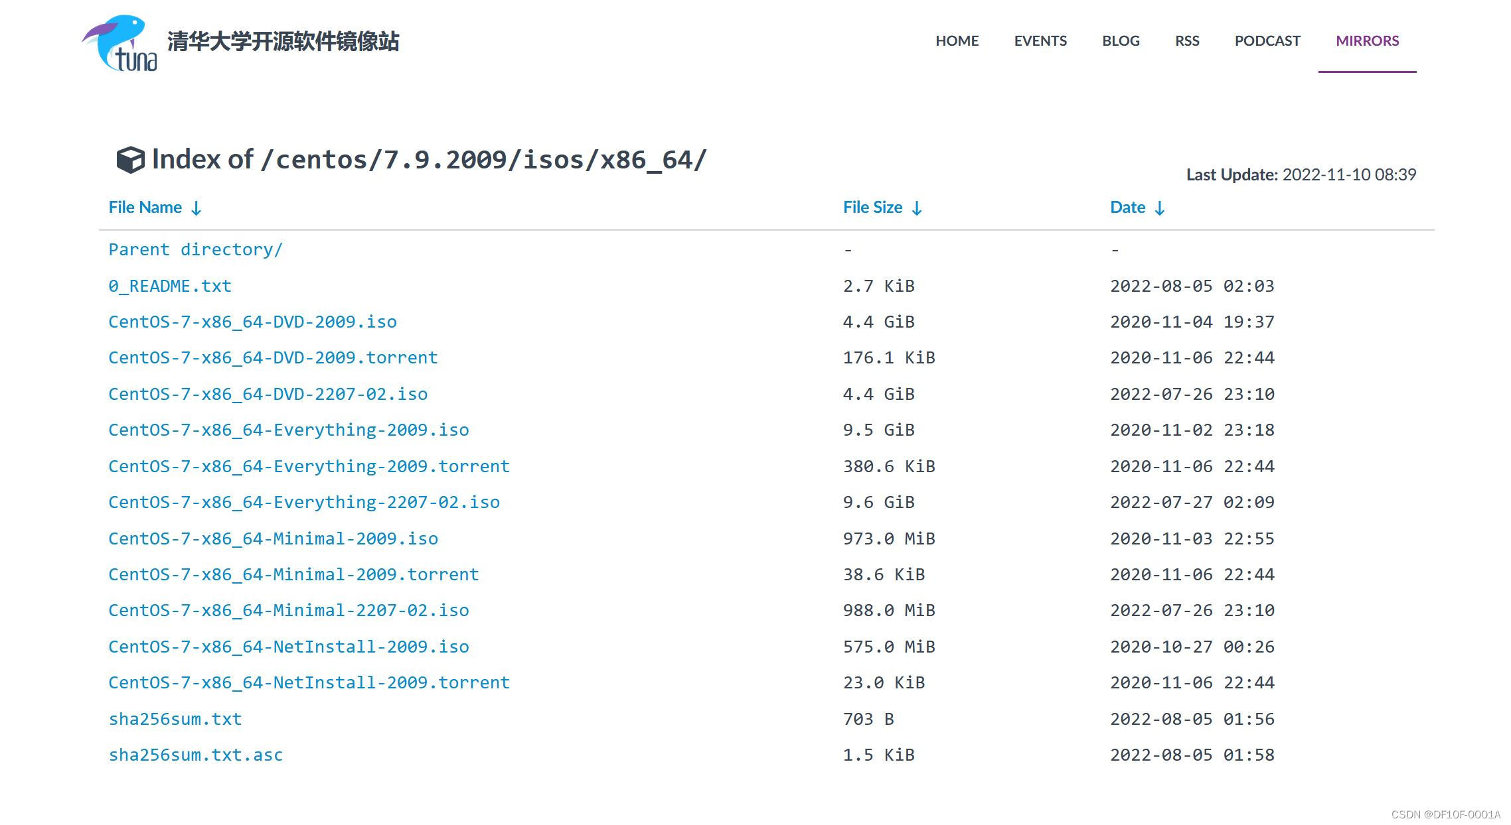This screenshot has height=825, width=1511.
Task: Go to the EVENTS page
Action: (x=1040, y=40)
